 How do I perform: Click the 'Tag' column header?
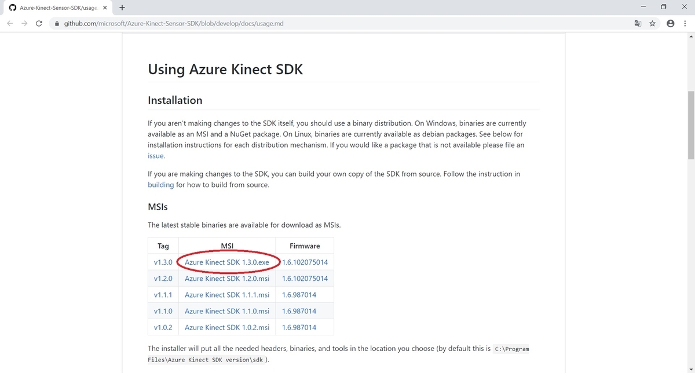(163, 246)
